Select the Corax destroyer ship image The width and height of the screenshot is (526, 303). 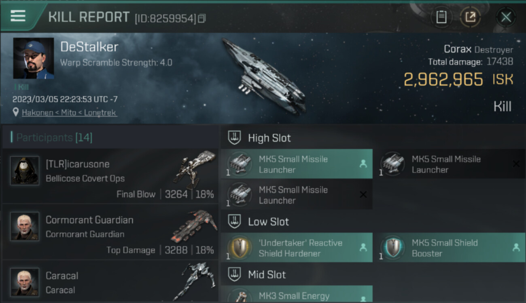click(263, 75)
